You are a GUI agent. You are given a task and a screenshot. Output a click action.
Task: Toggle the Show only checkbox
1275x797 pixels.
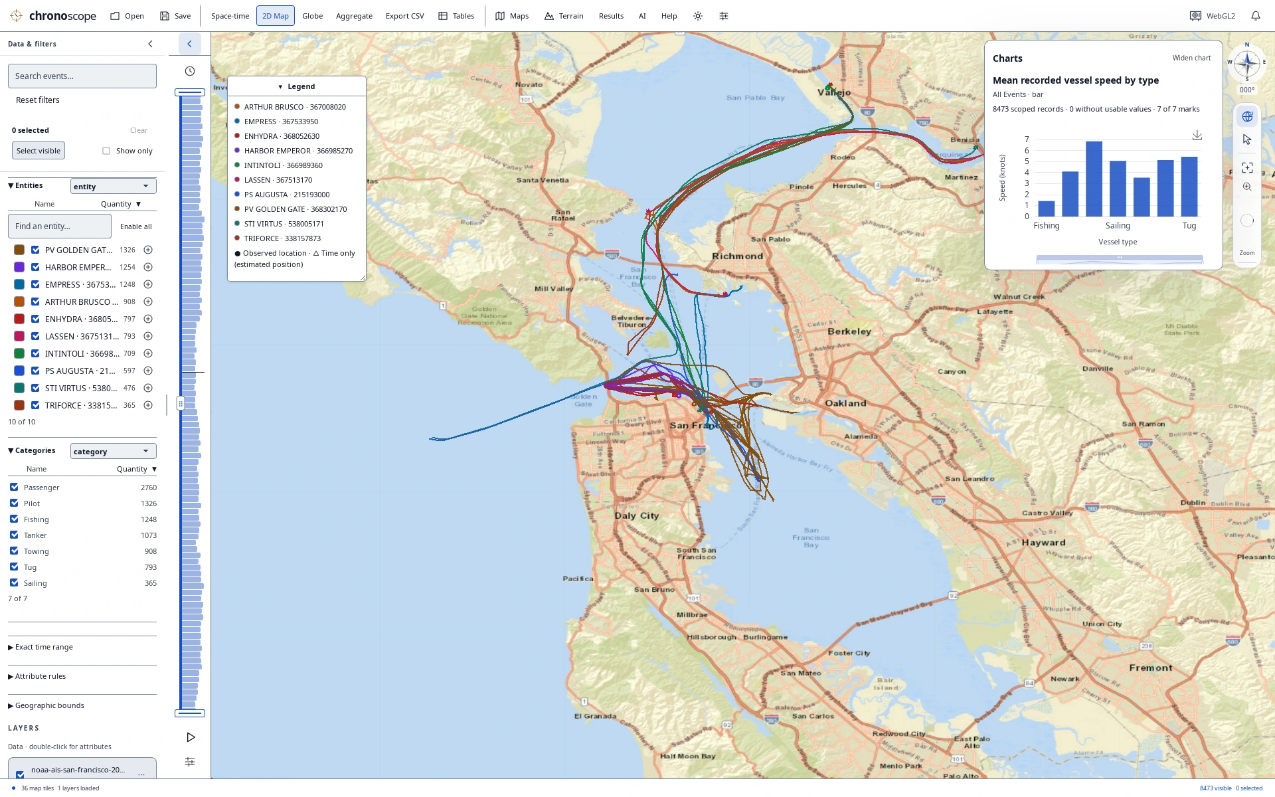pos(106,151)
